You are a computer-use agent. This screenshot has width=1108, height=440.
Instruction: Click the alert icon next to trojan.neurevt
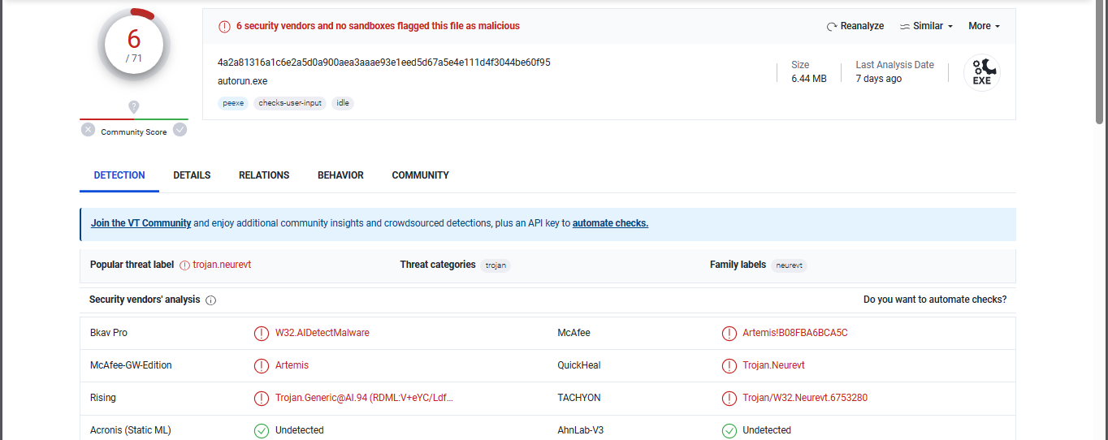point(185,265)
